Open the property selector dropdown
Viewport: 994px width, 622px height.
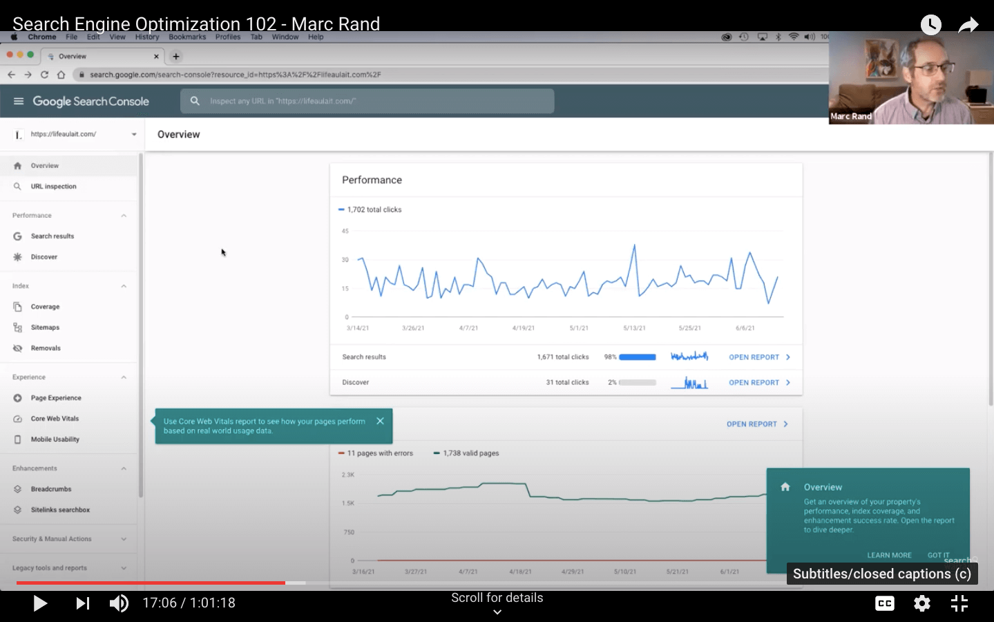coord(133,135)
